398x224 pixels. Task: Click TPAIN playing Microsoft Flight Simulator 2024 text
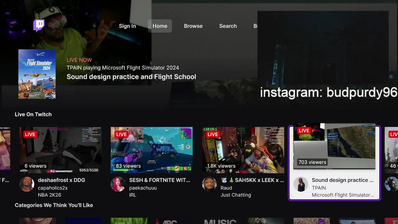123,68
